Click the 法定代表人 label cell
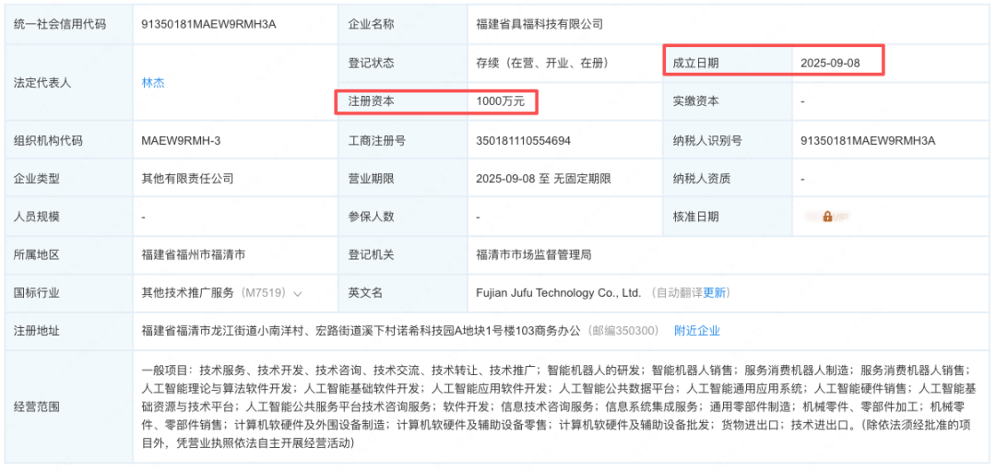996x471 pixels. pyautogui.click(x=68, y=83)
